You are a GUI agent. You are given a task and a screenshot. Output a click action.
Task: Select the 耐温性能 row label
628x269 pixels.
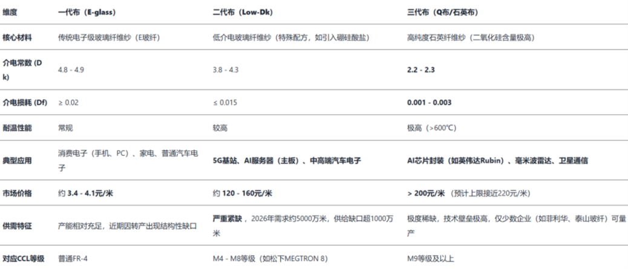point(18,129)
